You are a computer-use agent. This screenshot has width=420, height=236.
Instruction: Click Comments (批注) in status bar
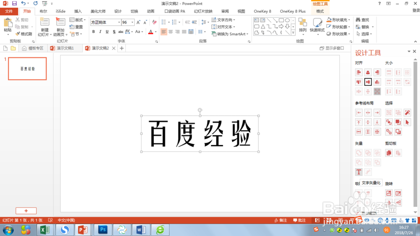coord(299,220)
